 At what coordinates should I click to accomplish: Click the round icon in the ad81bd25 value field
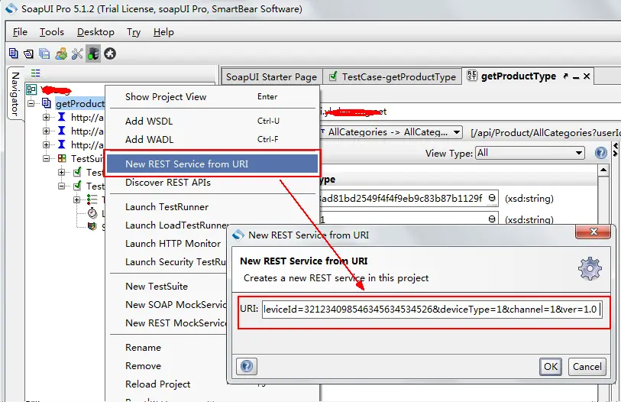[492, 198]
